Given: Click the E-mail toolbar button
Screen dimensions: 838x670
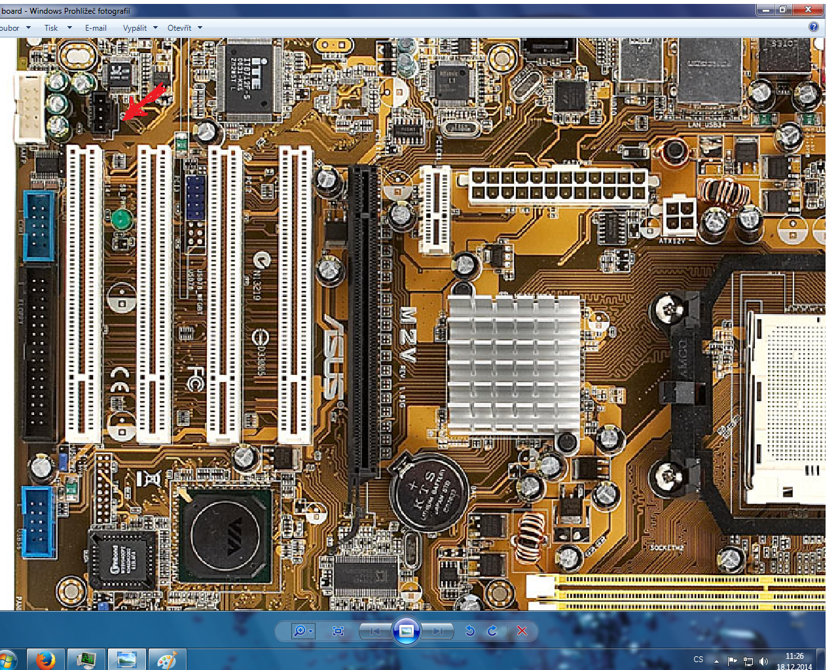Looking at the screenshot, I should click(96, 27).
